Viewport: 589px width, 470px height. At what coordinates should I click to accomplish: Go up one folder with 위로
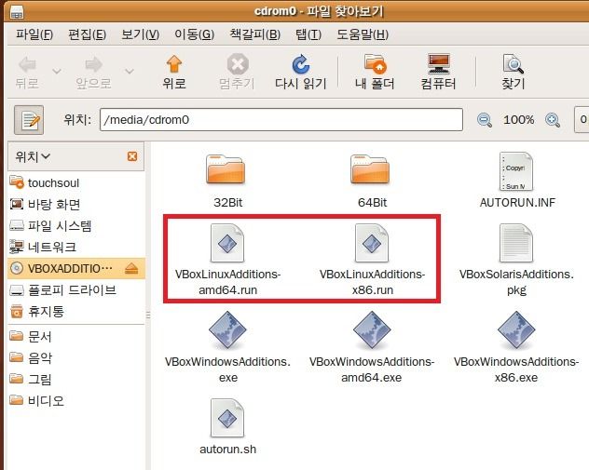174,73
